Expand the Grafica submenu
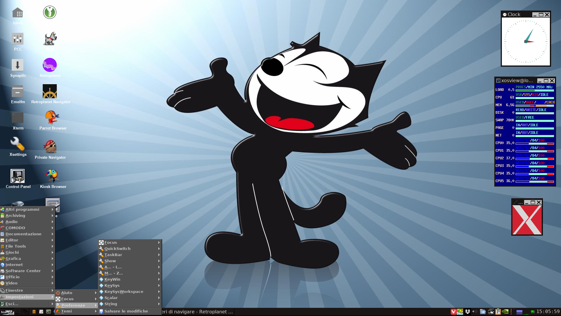The image size is (561, 316). [28, 258]
